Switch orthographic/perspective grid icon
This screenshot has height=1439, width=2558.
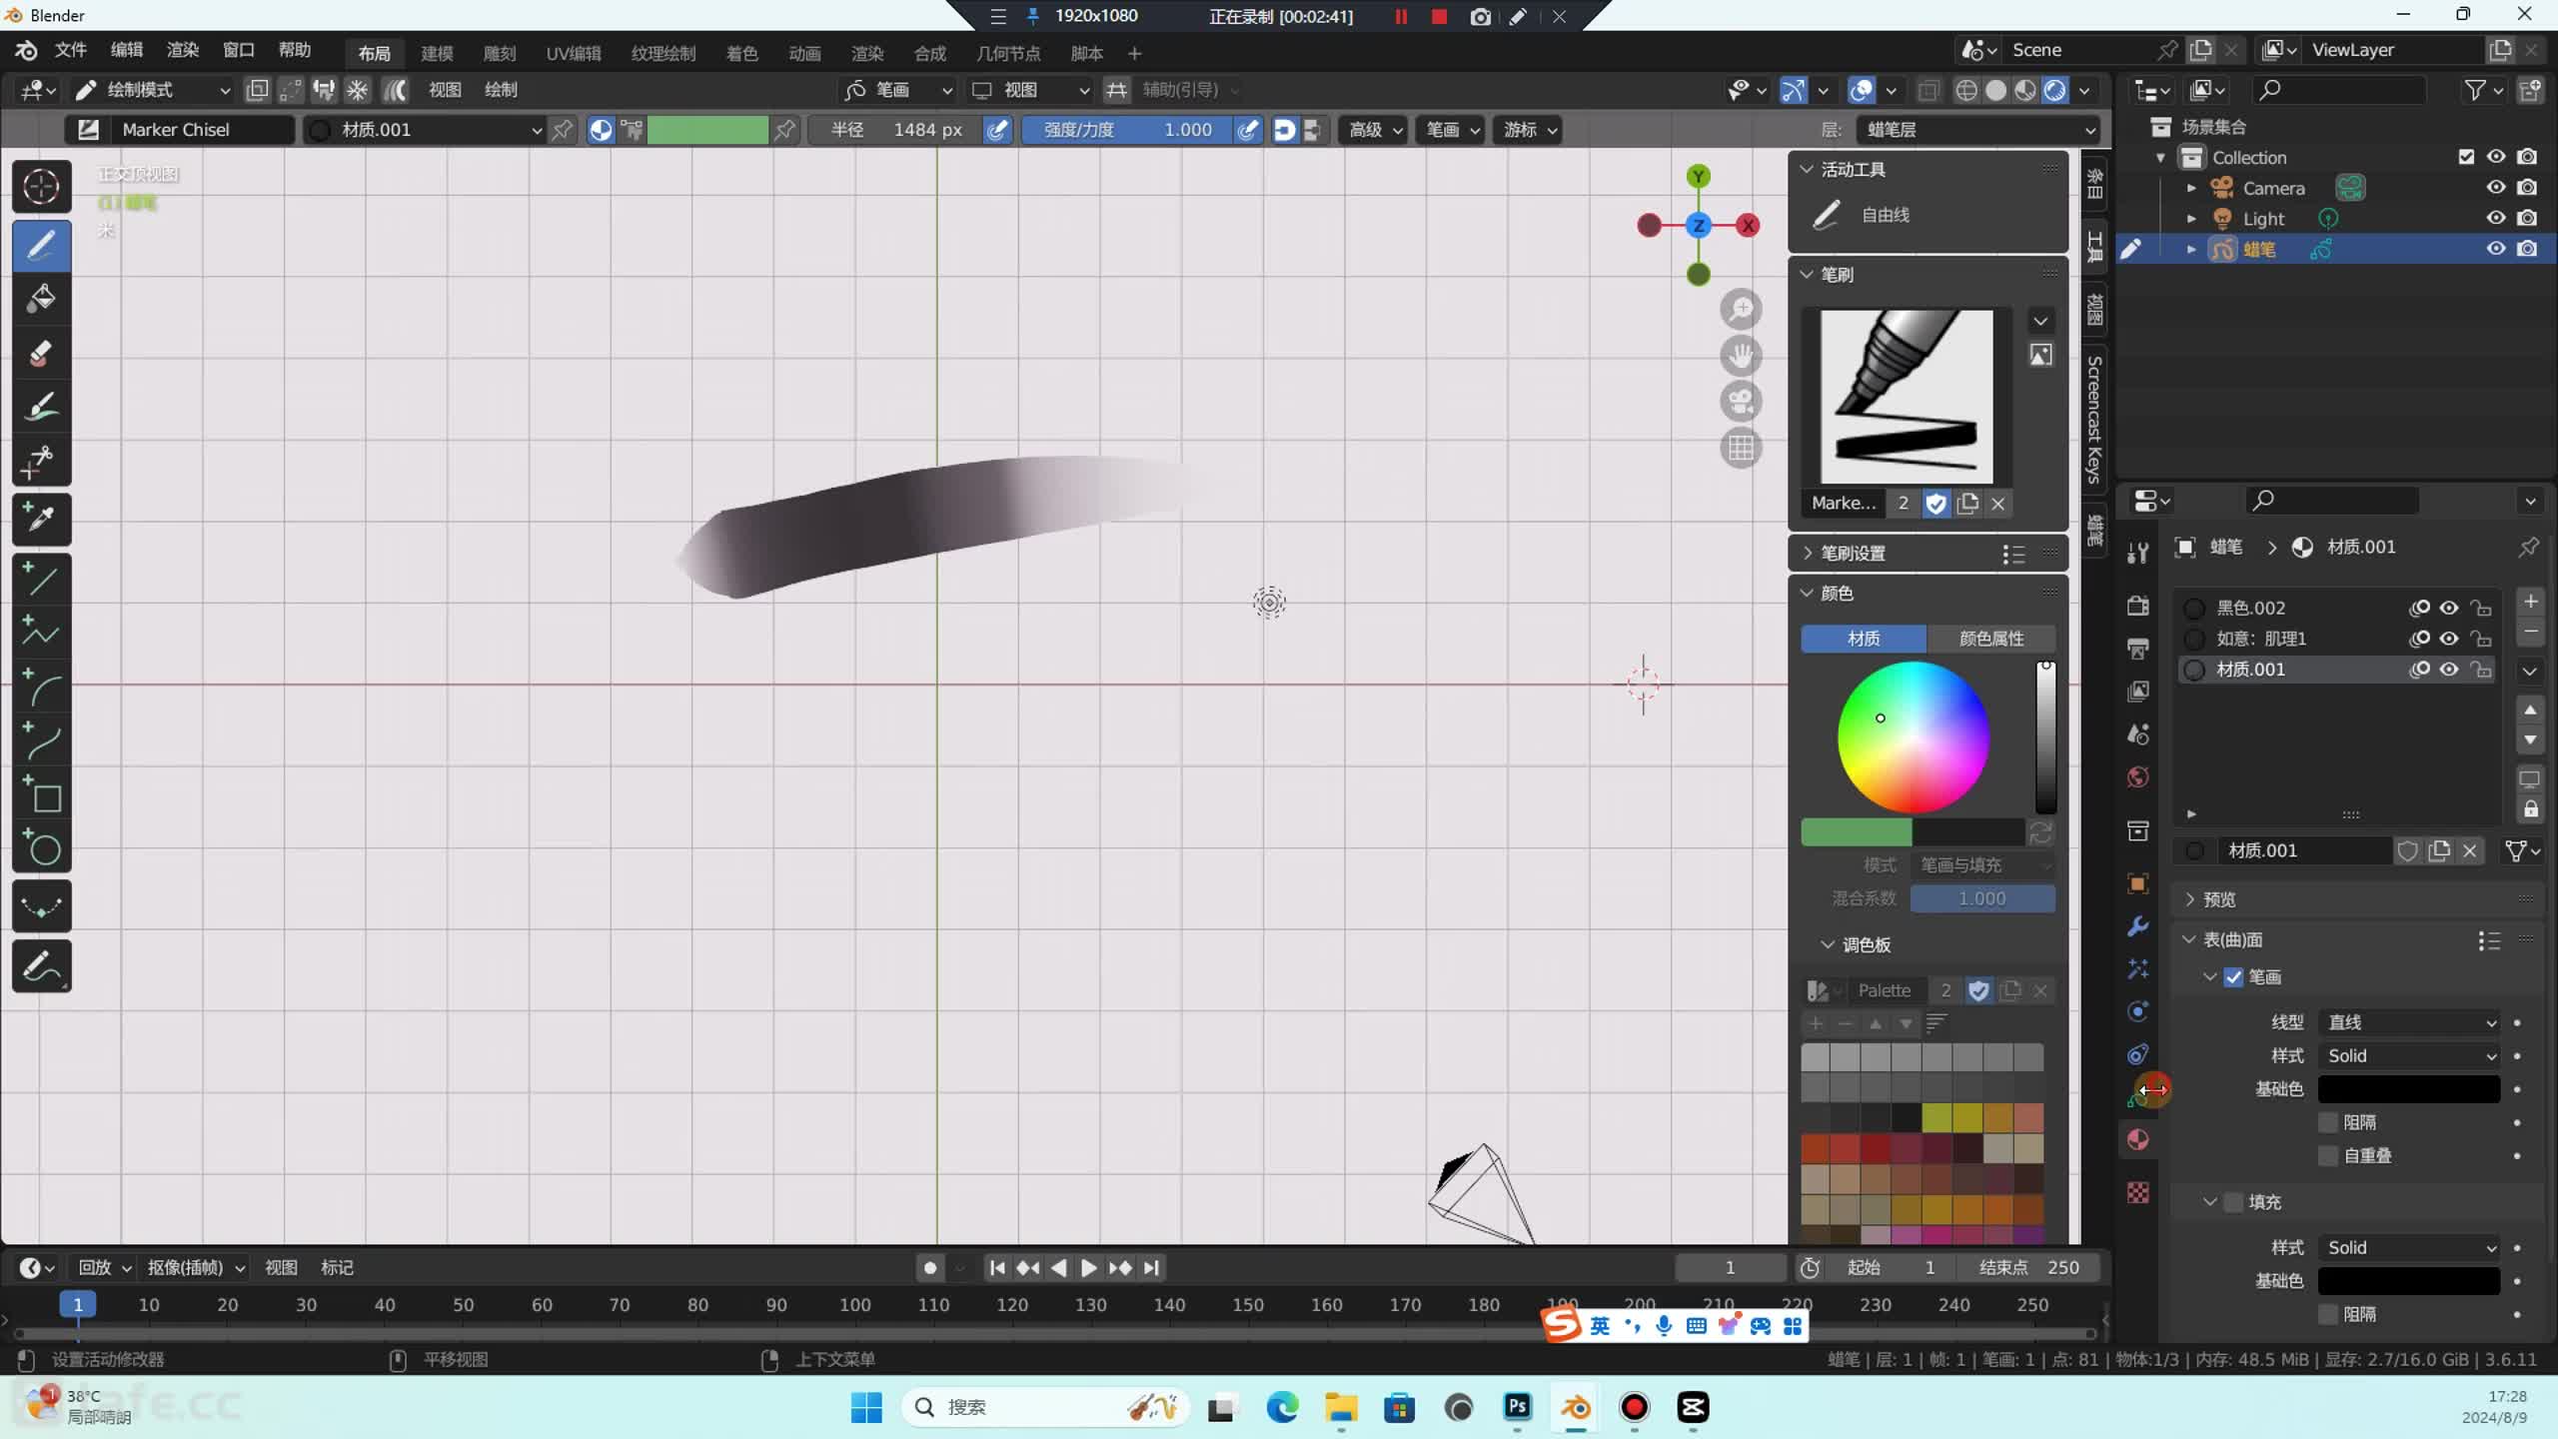click(1741, 448)
